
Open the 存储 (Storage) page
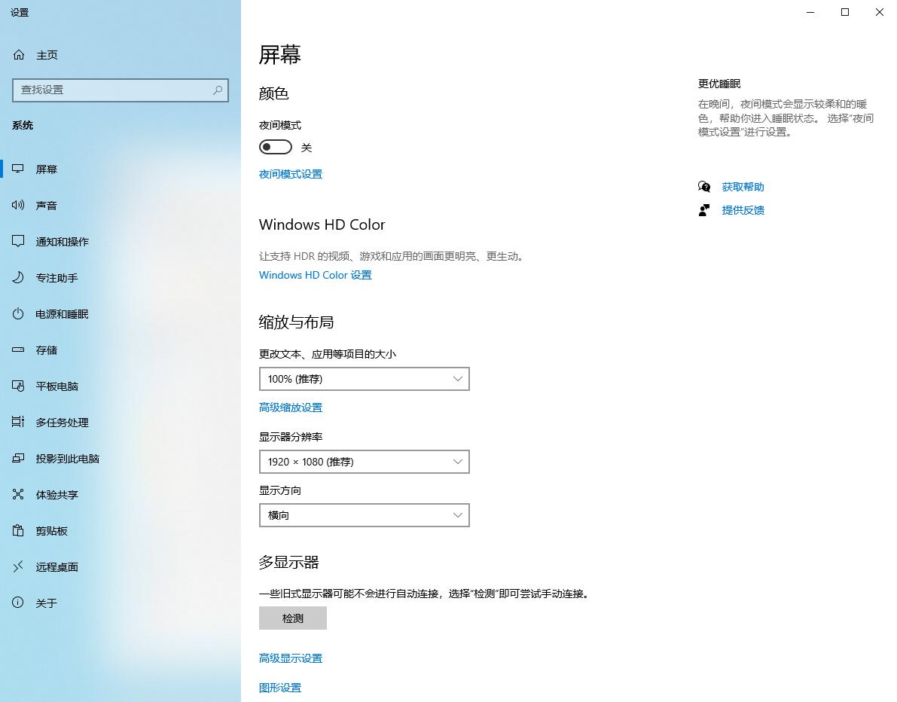tap(47, 349)
